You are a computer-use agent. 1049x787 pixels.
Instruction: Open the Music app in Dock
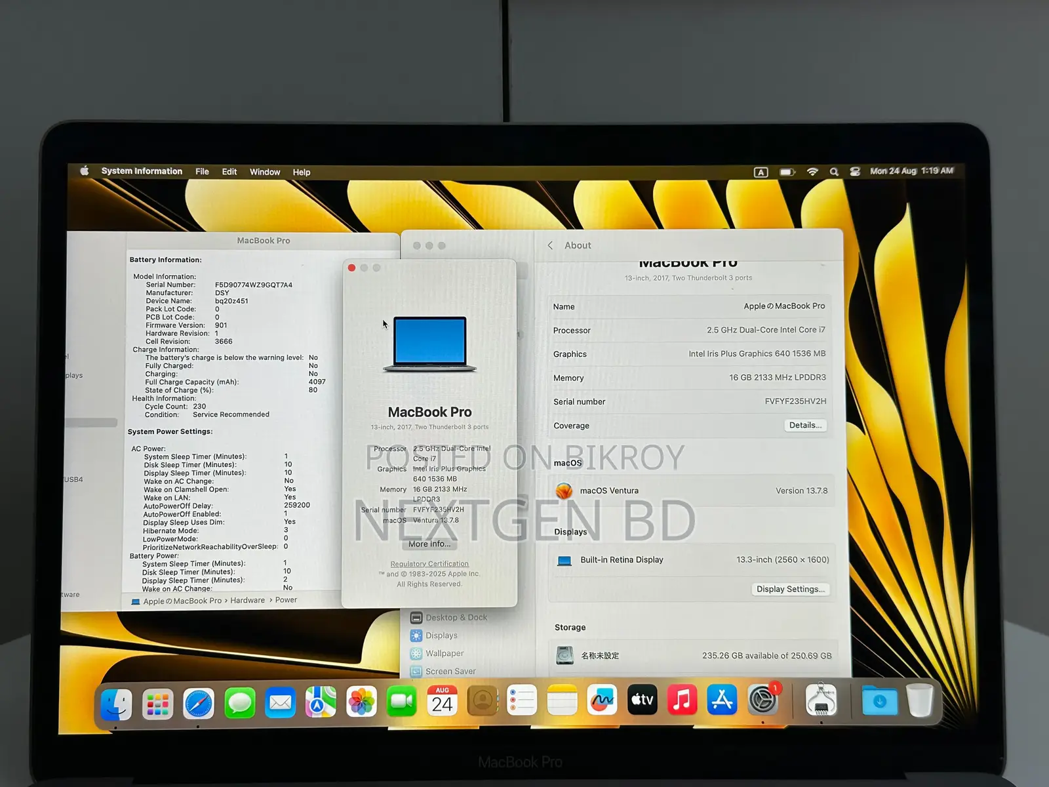[x=683, y=700]
